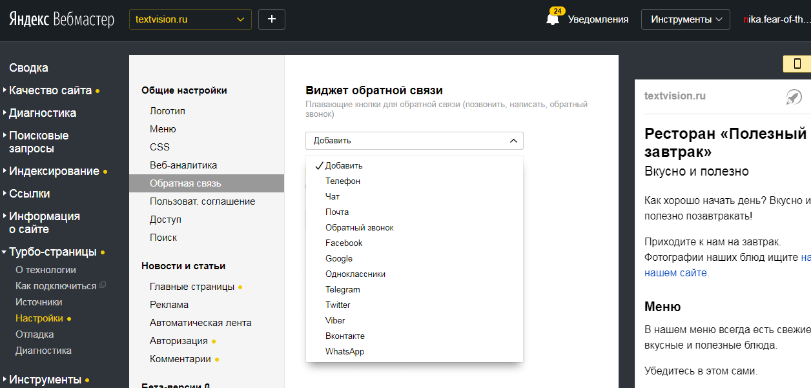Open the Инструменты header dropdown

(x=685, y=19)
